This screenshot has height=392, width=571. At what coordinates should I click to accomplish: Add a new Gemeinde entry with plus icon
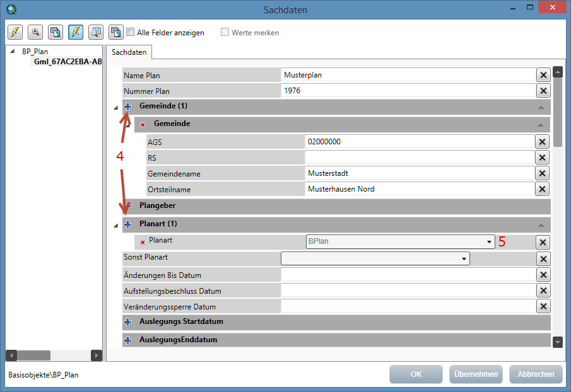coord(127,107)
